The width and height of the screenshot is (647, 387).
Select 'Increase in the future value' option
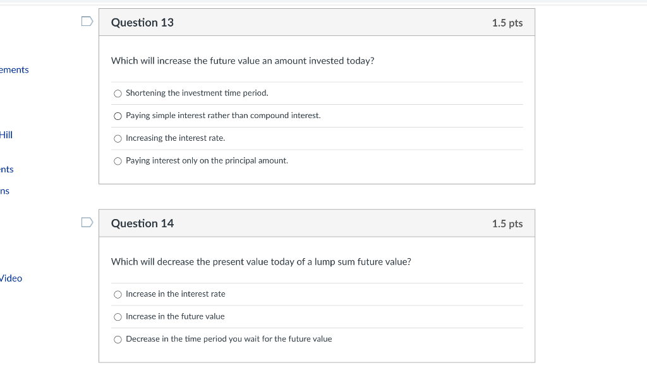coord(118,316)
